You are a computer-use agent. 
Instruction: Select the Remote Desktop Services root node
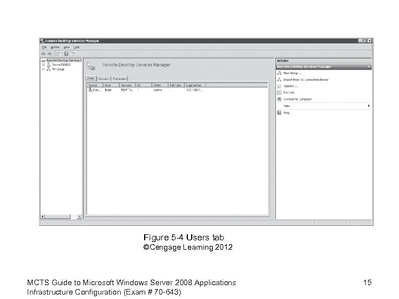(64, 60)
